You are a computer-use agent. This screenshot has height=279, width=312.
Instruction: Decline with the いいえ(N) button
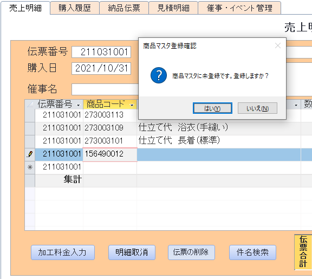tap(257, 108)
